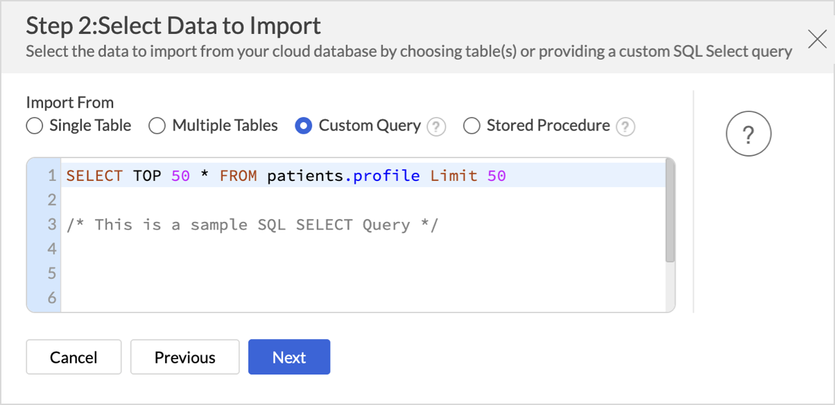
Task: Click help icon beside Stored Procedure
Action: [x=626, y=127]
